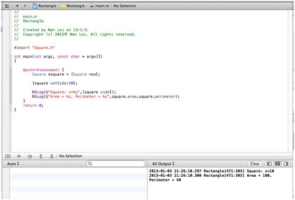Show only the console pane
Image resolution: width=295 pixels, height=200 pixels.
click(x=286, y=164)
